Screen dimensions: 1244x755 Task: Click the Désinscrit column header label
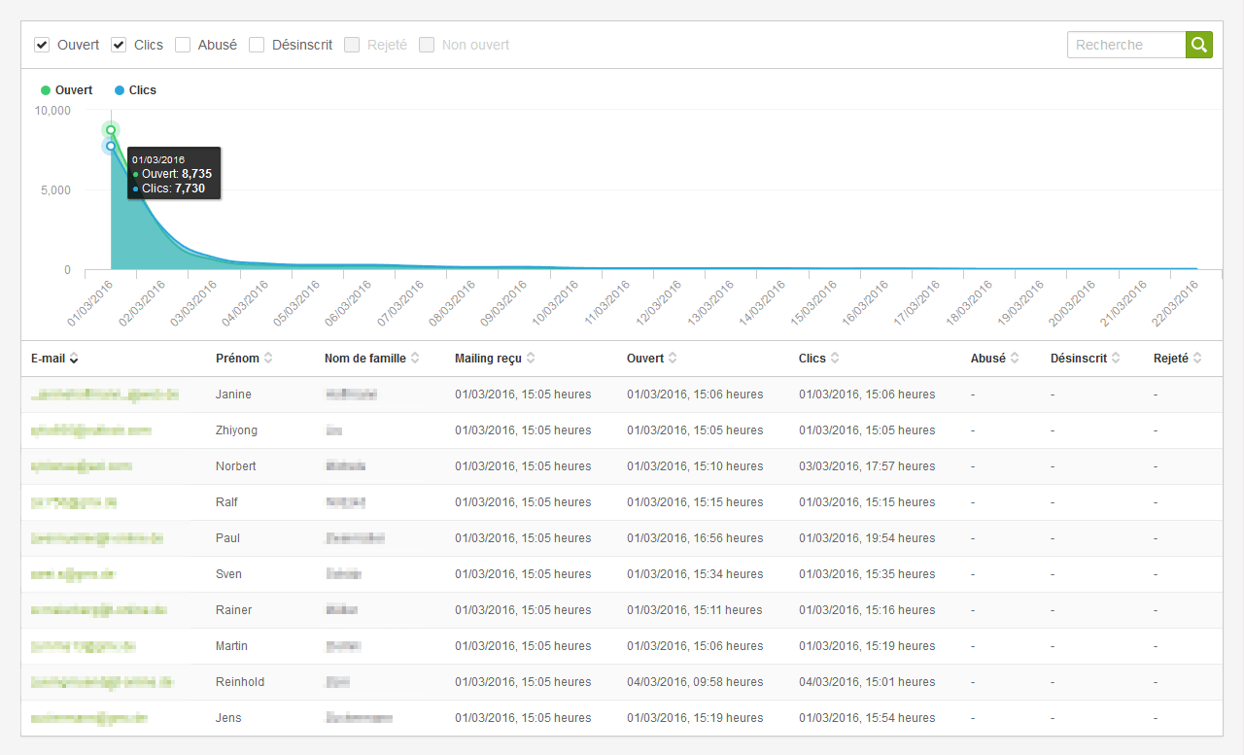pyautogui.click(x=1079, y=359)
